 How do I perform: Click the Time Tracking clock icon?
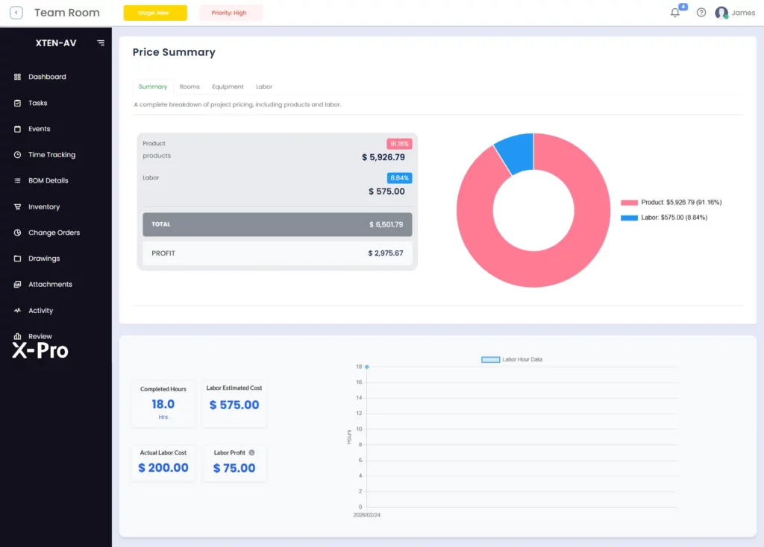coord(18,155)
